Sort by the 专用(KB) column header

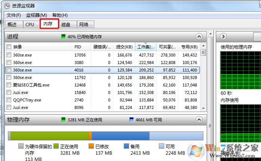tap(189, 47)
